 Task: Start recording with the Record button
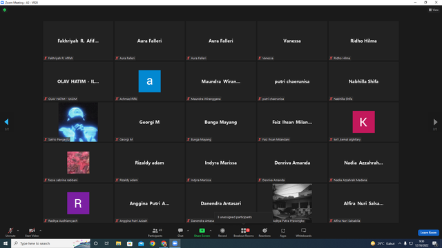point(222,232)
